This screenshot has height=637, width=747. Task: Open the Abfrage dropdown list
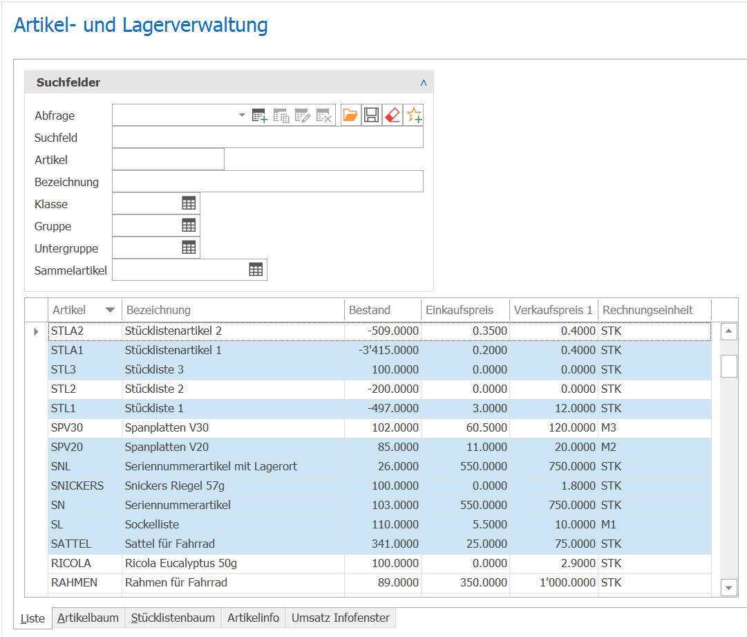click(242, 115)
